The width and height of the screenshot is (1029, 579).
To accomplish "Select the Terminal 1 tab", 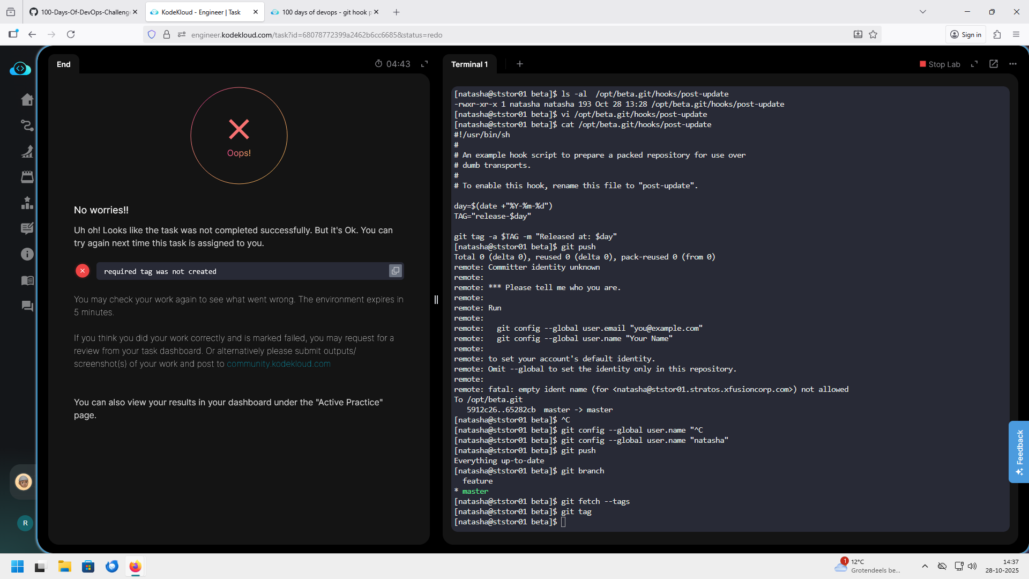I will point(469,64).
